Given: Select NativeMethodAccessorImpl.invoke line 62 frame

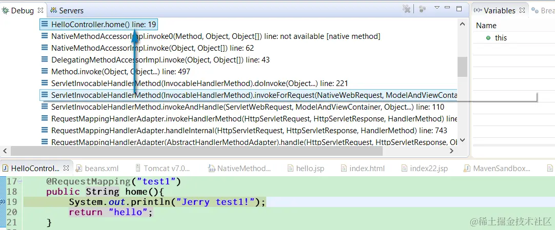Looking at the screenshot, I should pos(152,48).
